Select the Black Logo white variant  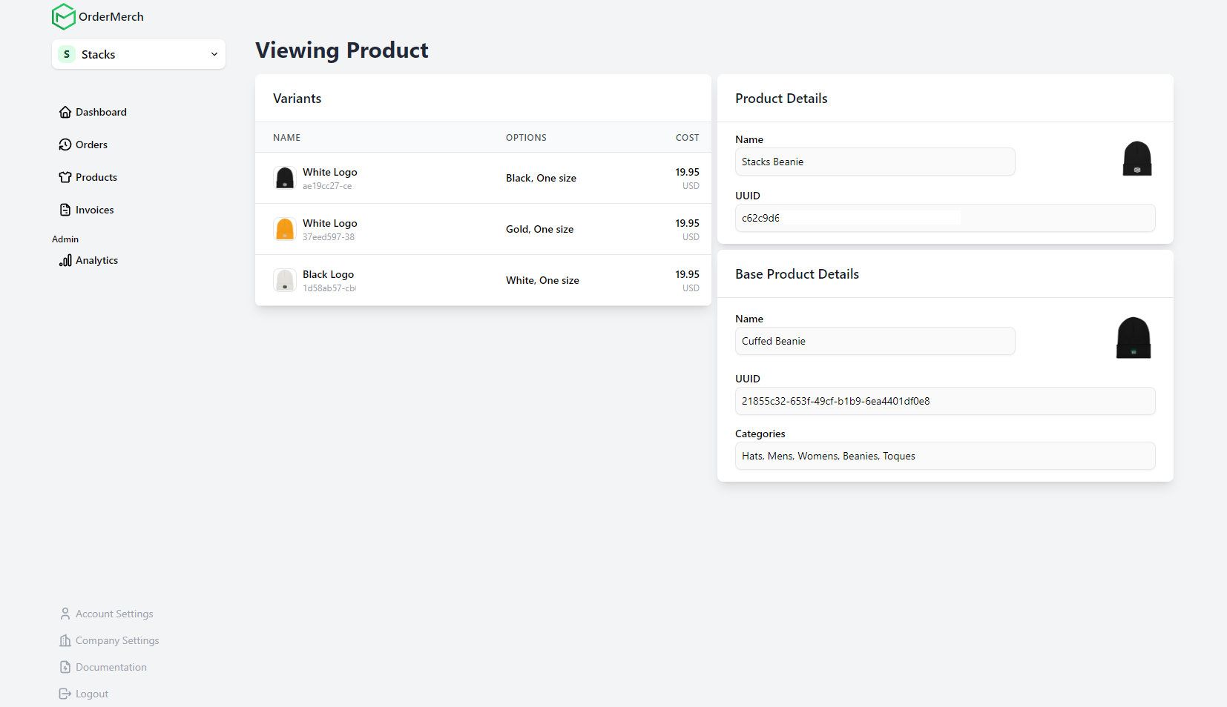(482, 280)
